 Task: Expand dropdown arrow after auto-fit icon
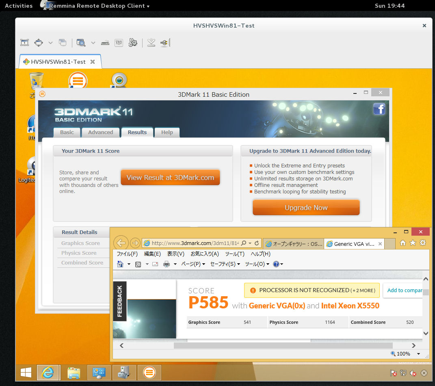pos(50,43)
